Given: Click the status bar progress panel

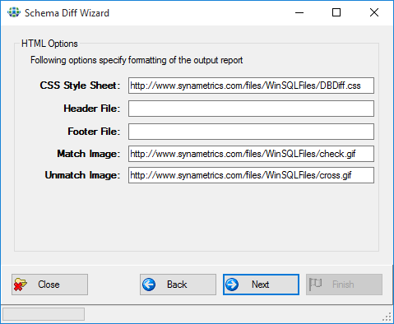Looking at the screenshot, I should click(x=44, y=314).
